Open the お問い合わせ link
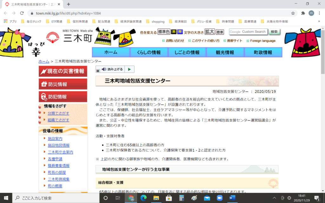 (173, 41)
